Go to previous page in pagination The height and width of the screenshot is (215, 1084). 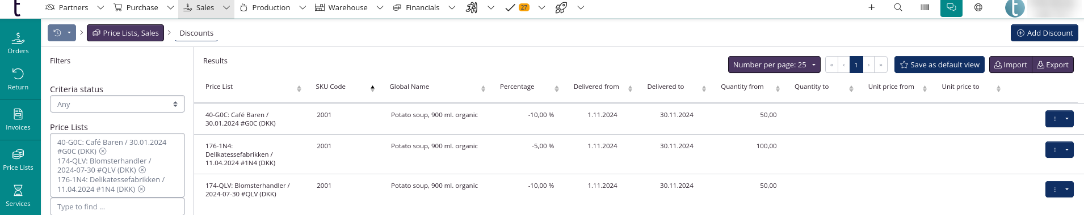tap(844, 64)
